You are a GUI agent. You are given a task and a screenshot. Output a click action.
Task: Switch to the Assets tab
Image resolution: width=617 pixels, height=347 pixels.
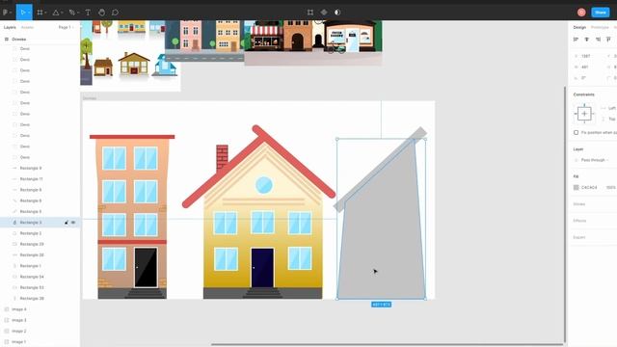pyautogui.click(x=27, y=27)
